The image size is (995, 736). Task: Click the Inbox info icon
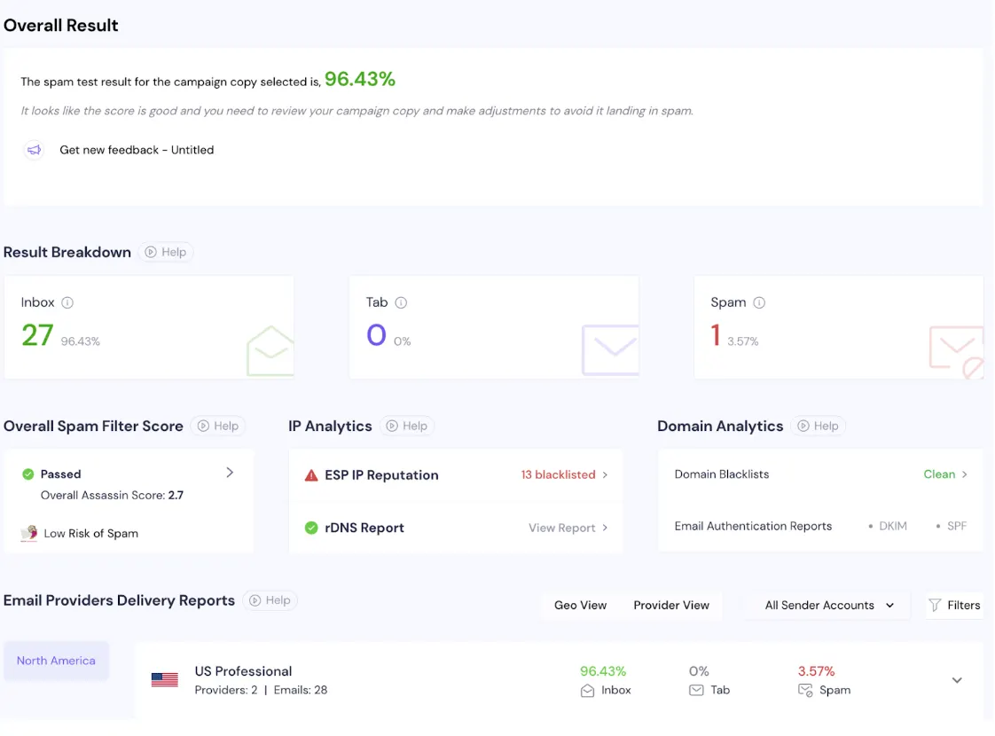click(x=67, y=302)
